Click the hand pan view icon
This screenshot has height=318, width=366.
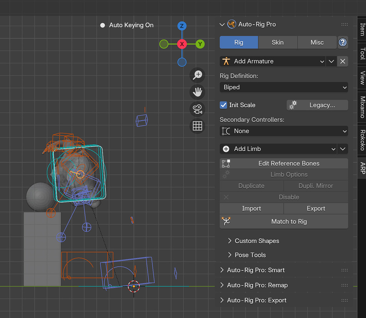click(197, 92)
